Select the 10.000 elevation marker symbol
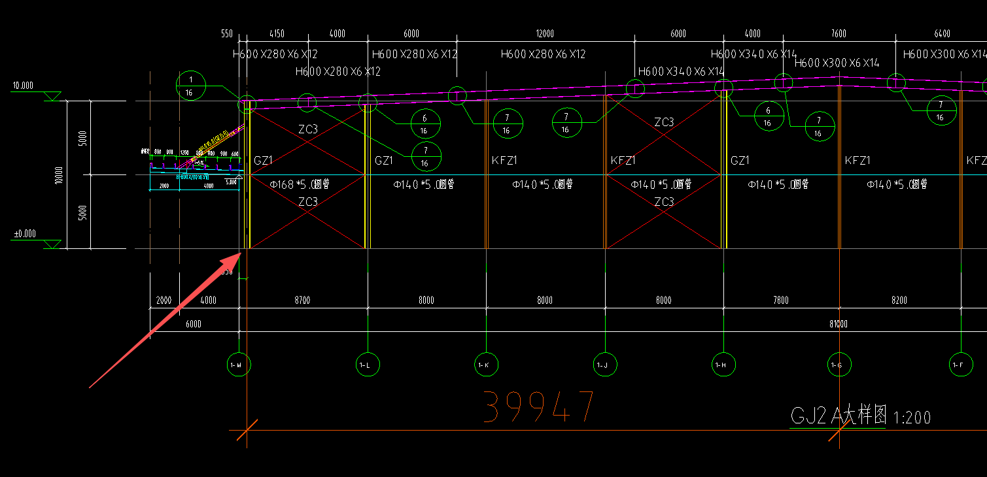The height and width of the screenshot is (477, 987). click(x=52, y=97)
